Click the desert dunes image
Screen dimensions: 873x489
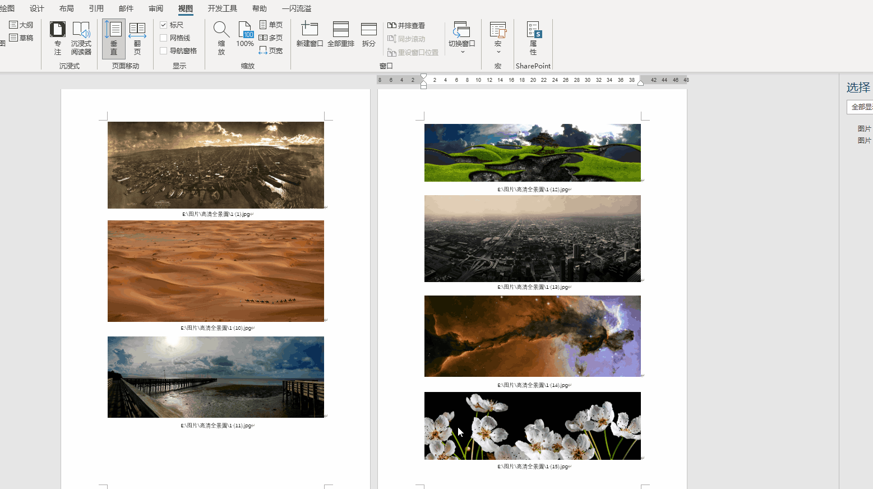pos(216,271)
